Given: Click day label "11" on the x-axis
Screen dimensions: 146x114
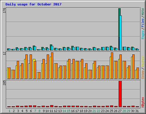Looking at the screenshot, I should point(51,111).
